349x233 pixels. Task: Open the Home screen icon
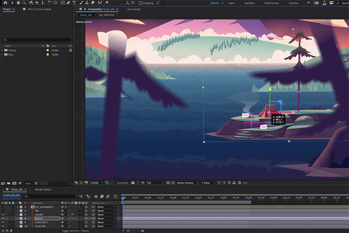tap(5, 3)
